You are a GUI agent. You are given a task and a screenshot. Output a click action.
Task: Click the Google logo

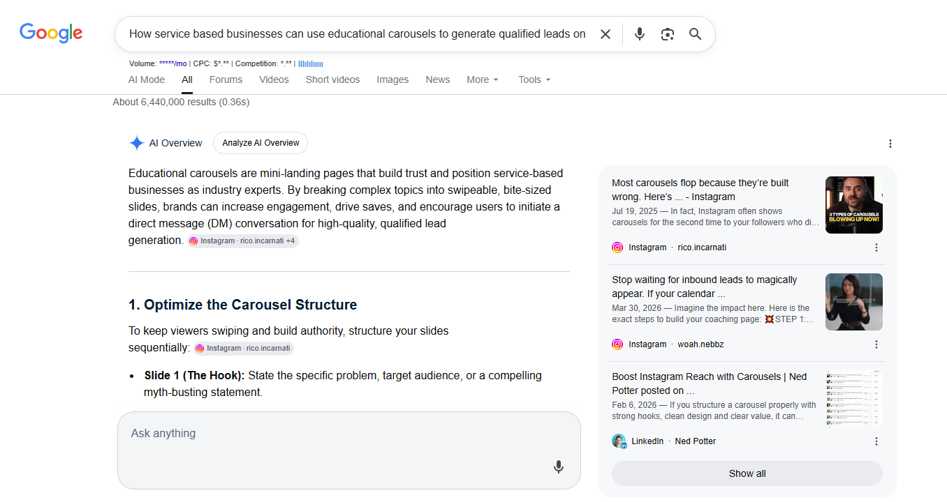click(x=51, y=33)
